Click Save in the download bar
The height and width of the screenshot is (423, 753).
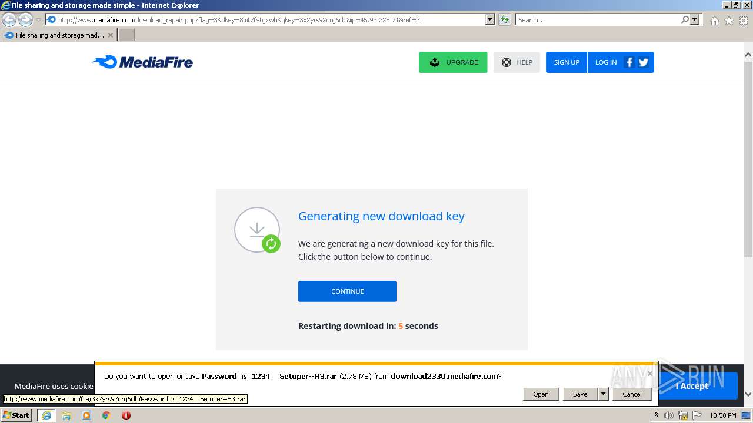[580, 394]
